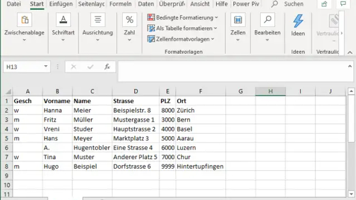The width and height of the screenshot is (356, 200).
Task: Switch to the Formeln tab
Action: [120, 4]
